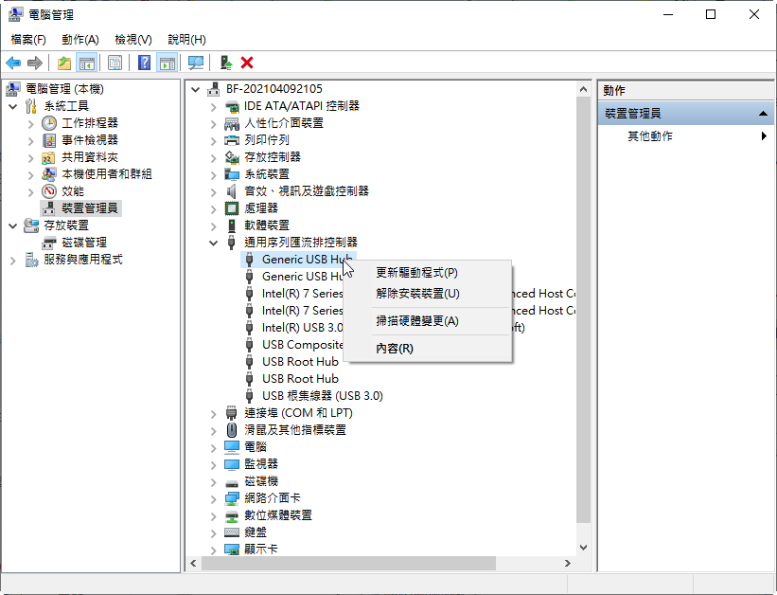This screenshot has width=777, height=595.
Task: Choose 解除安裝裝置(U) from context menu
Action: coord(430,294)
